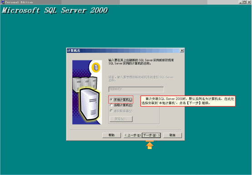Continue with the 下一步(N) button
The width and height of the screenshot is (252, 175).
click(x=151, y=135)
